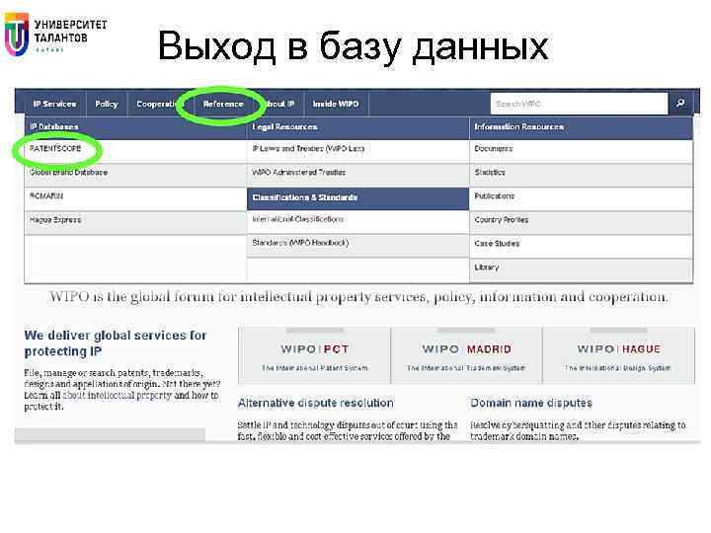
Task: Open Global Brand Database link
Action: (x=68, y=172)
